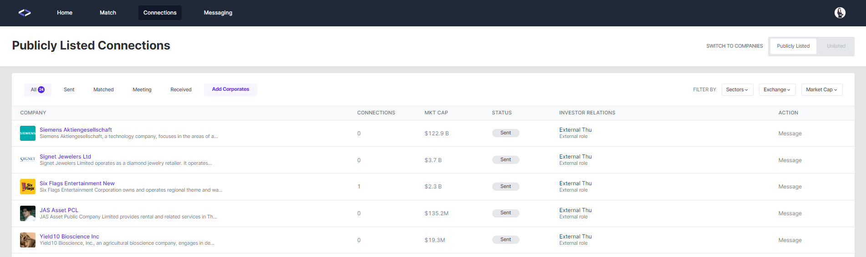
Task: Open the Received tab
Action: (181, 89)
